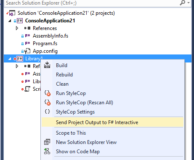
Task: Select the Program.fs file
Action: click(45, 43)
